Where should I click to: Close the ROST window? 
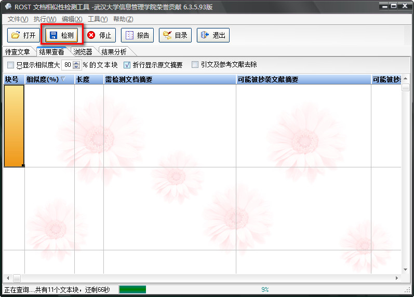pos(405,6)
